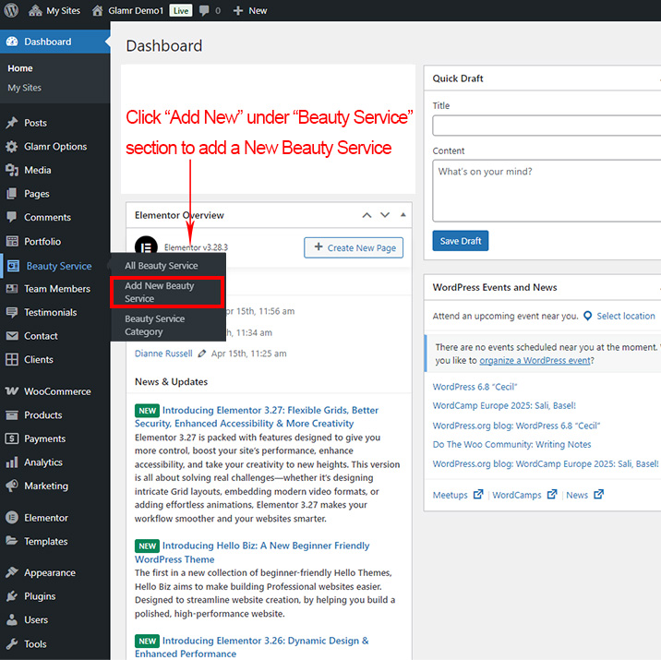Open Hello Biz beginner theme article
The height and width of the screenshot is (660, 661).
pyautogui.click(x=252, y=553)
